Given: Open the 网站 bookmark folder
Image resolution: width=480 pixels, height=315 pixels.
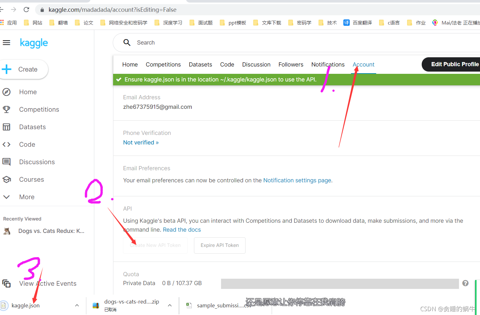Looking at the screenshot, I should point(33,23).
